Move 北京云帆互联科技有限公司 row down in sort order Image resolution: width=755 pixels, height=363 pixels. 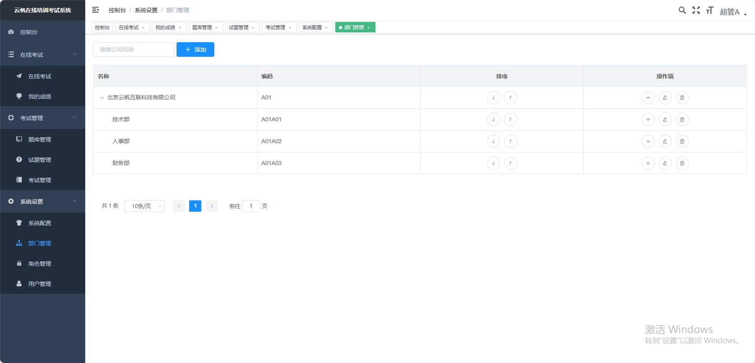point(493,97)
